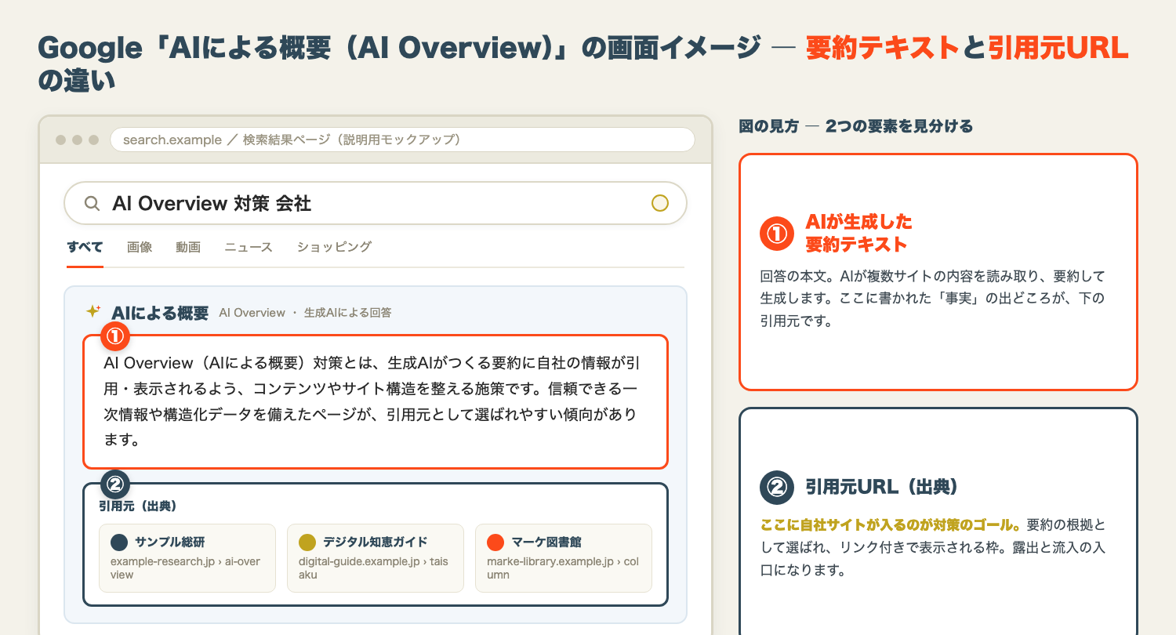Screen dimensions: 1176x635
Task: Click the yellow circle icon in search box
Action: pyautogui.click(x=660, y=204)
